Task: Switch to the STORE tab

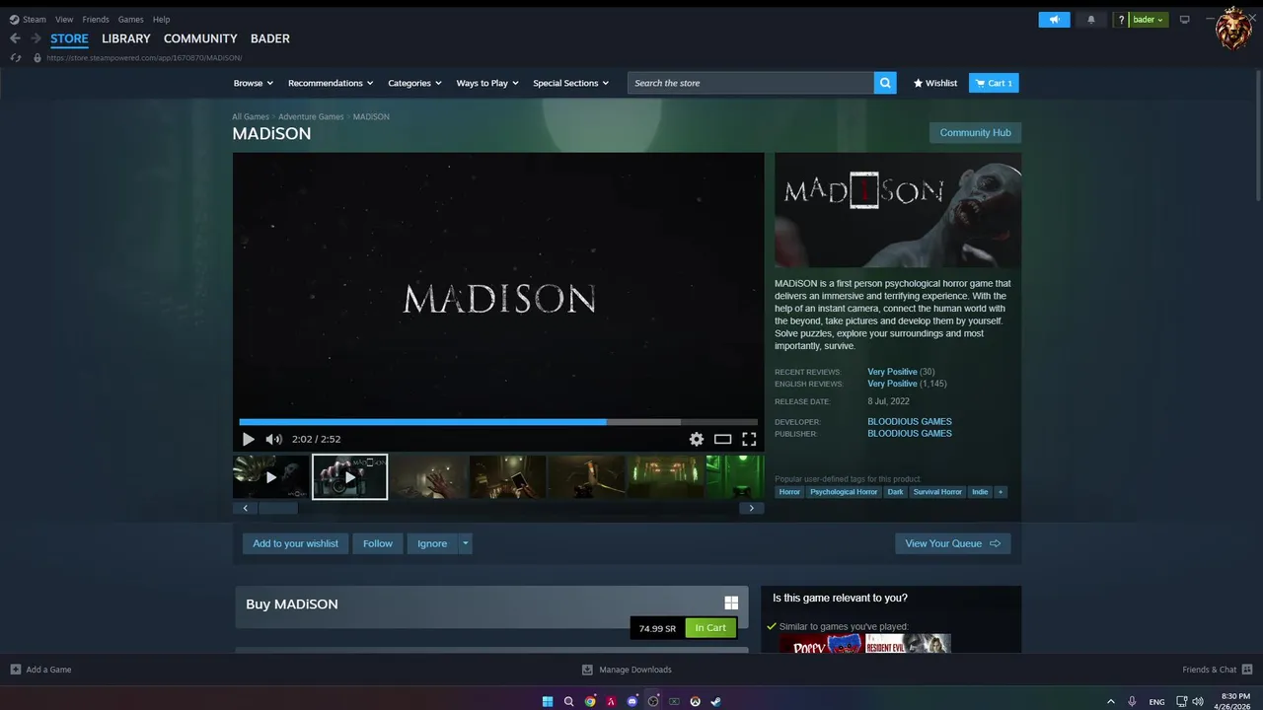Action: pyautogui.click(x=69, y=38)
